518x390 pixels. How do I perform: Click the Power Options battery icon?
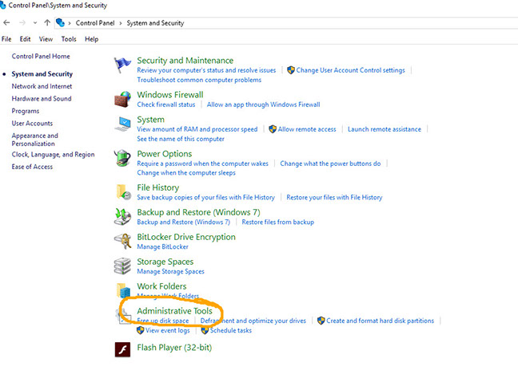(x=122, y=159)
